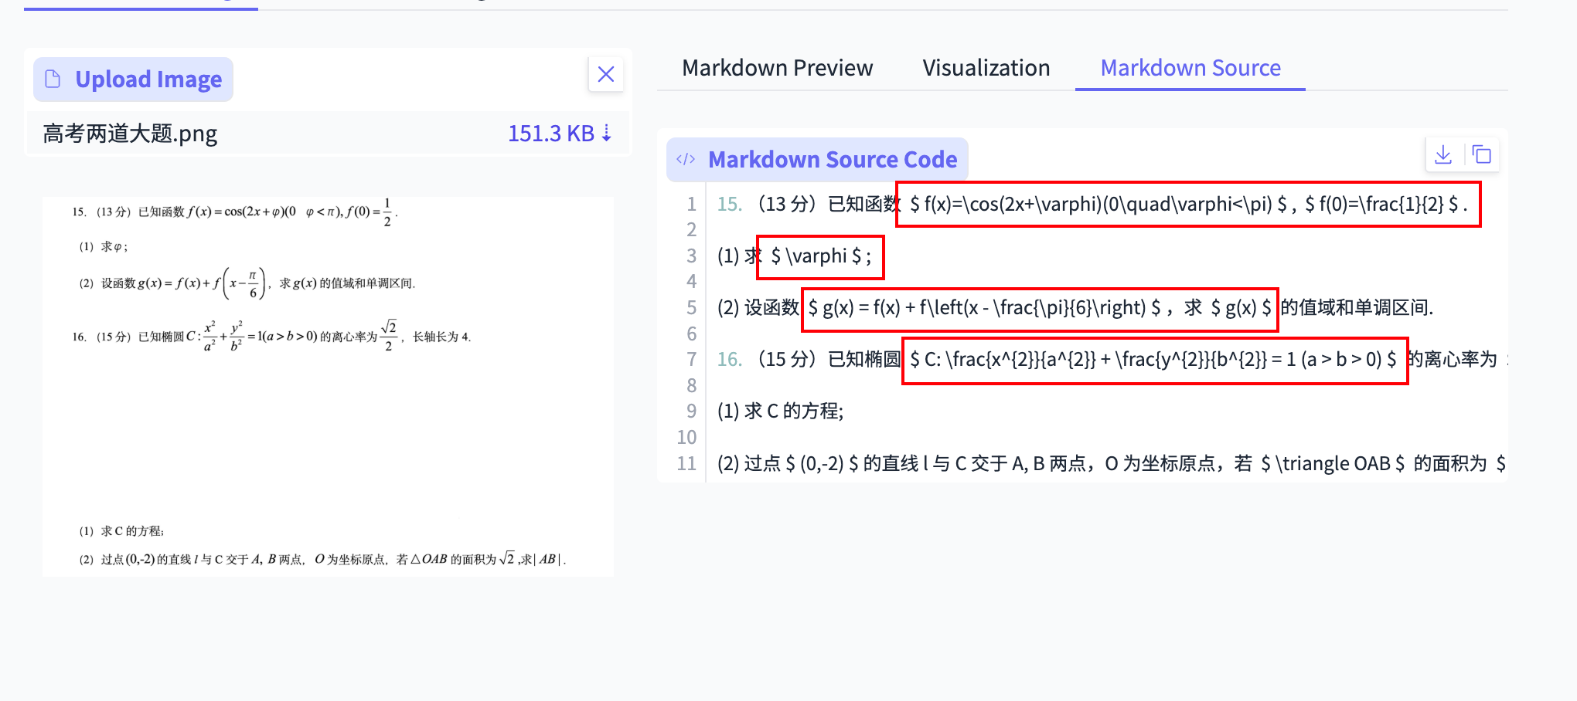
Task: Click the download arrow beside 151.3 KB
Action: click(x=608, y=133)
